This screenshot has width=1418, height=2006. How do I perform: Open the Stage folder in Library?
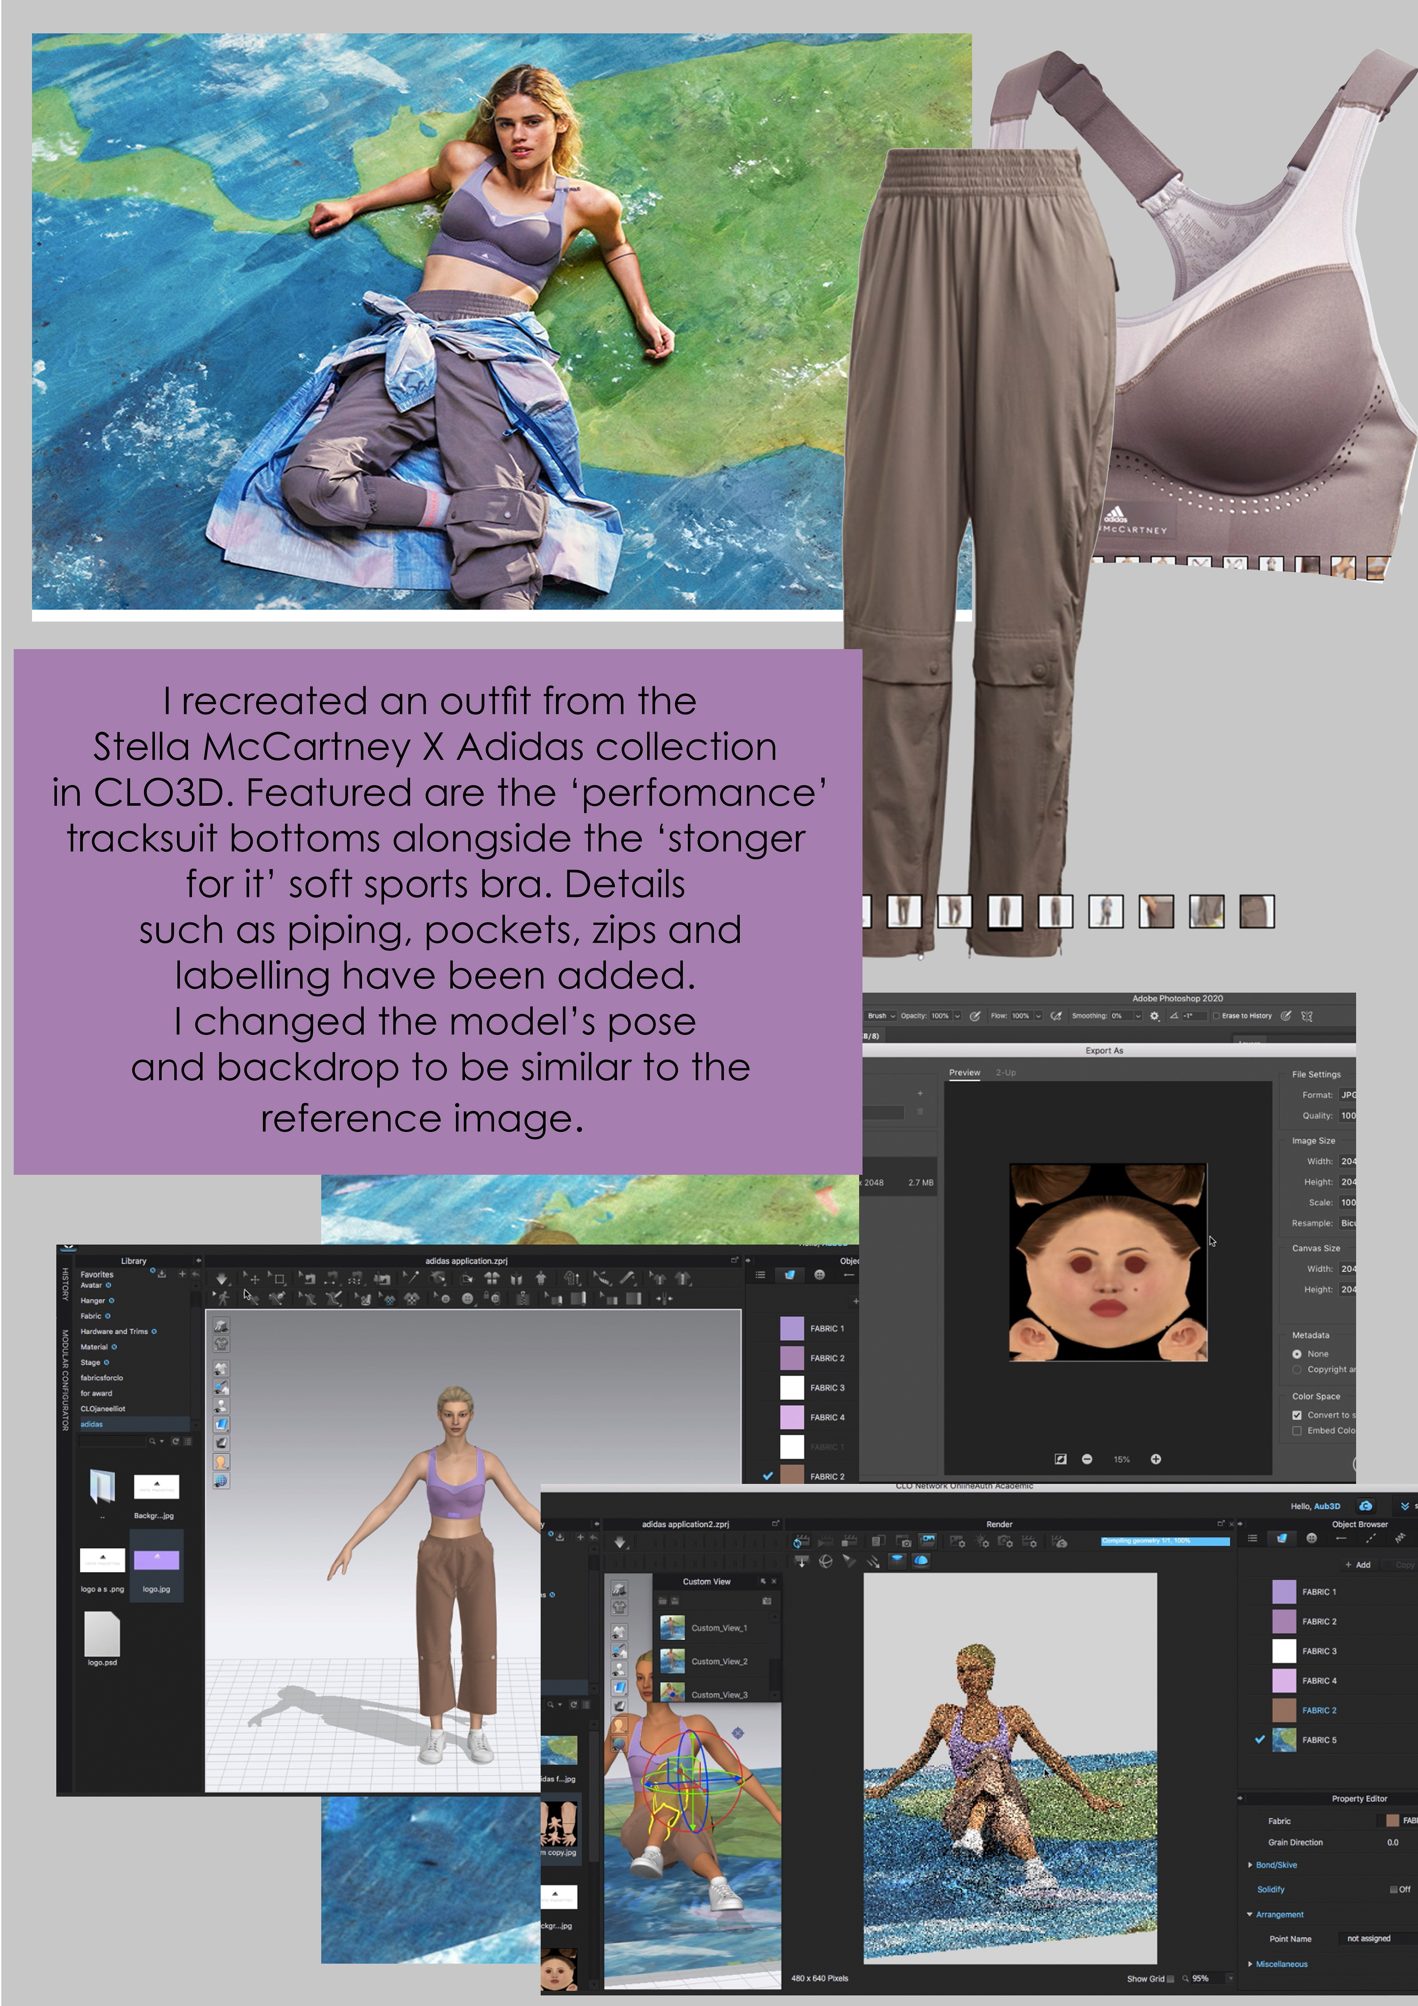pyautogui.click(x=90, y=1362)
